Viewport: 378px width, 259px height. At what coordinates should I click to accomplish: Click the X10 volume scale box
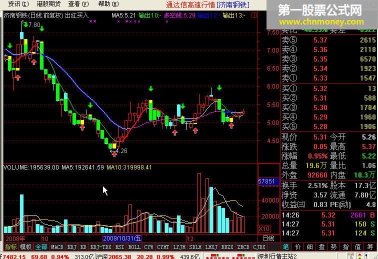click(264, 229)
